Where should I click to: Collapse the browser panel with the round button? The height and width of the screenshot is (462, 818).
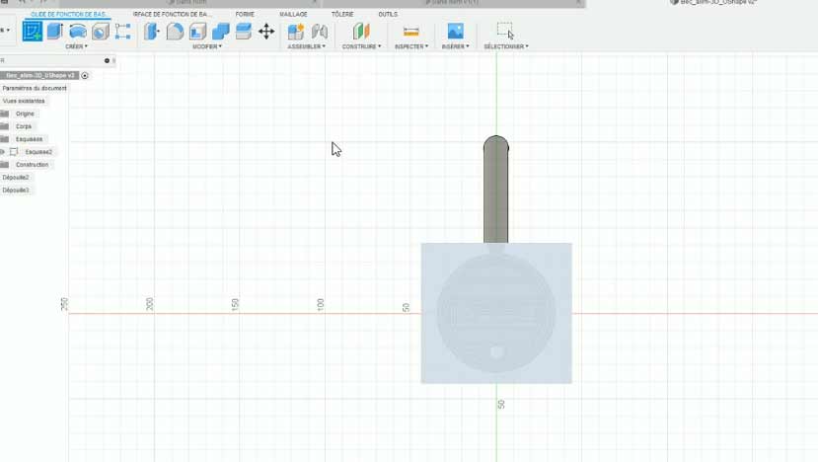pyautogui.click(x=109, y=61)
